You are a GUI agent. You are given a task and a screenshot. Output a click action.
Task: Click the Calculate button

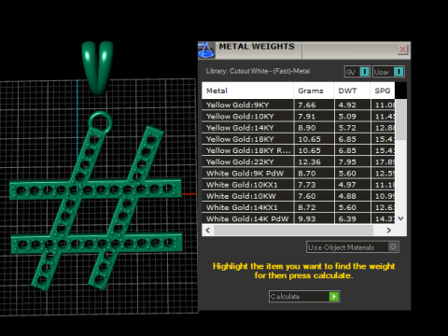click(304, 296)
